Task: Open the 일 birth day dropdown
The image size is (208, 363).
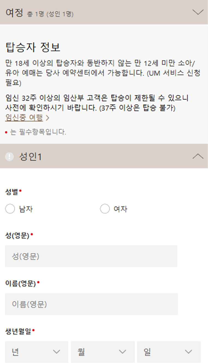Action: pyautogui.click(x=169, y=352)
